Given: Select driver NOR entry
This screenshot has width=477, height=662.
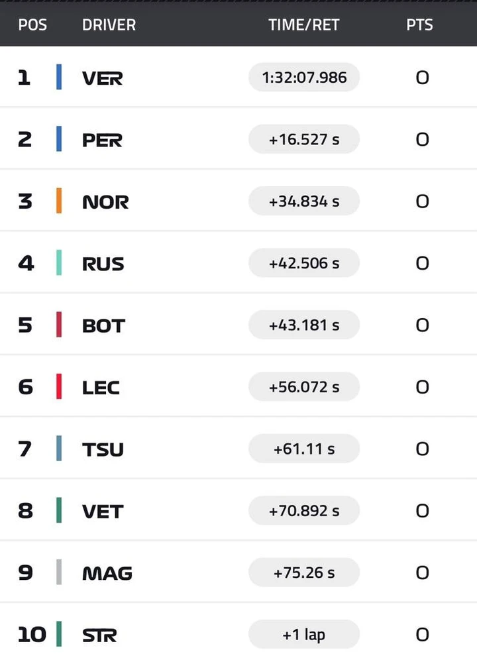Looking at the screenshot, I should coord(105,202).
